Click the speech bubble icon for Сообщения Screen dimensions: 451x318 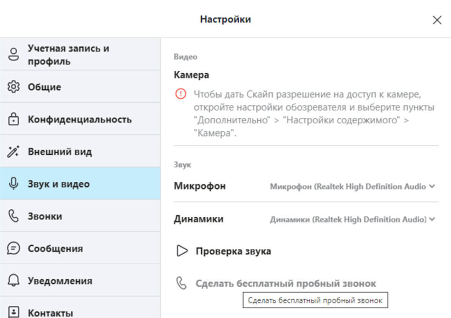tap(14, 248)
